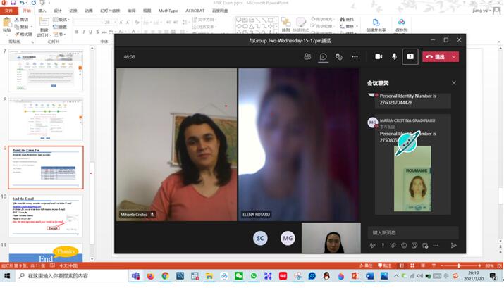Switch to the Home ribbon tab
The image size is (504, 288).
click(27, 11)
